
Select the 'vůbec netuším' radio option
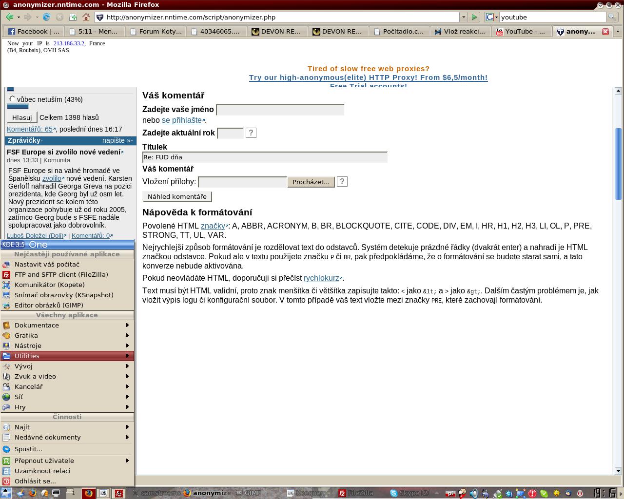coord(12,99)
